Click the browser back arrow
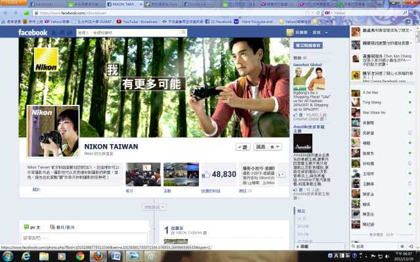This screenshot has height=262, width=420. pos(5,13)
